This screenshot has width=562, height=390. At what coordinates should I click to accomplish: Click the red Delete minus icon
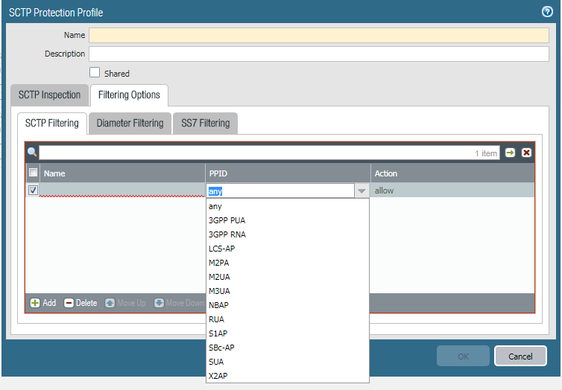click(69, 303)
